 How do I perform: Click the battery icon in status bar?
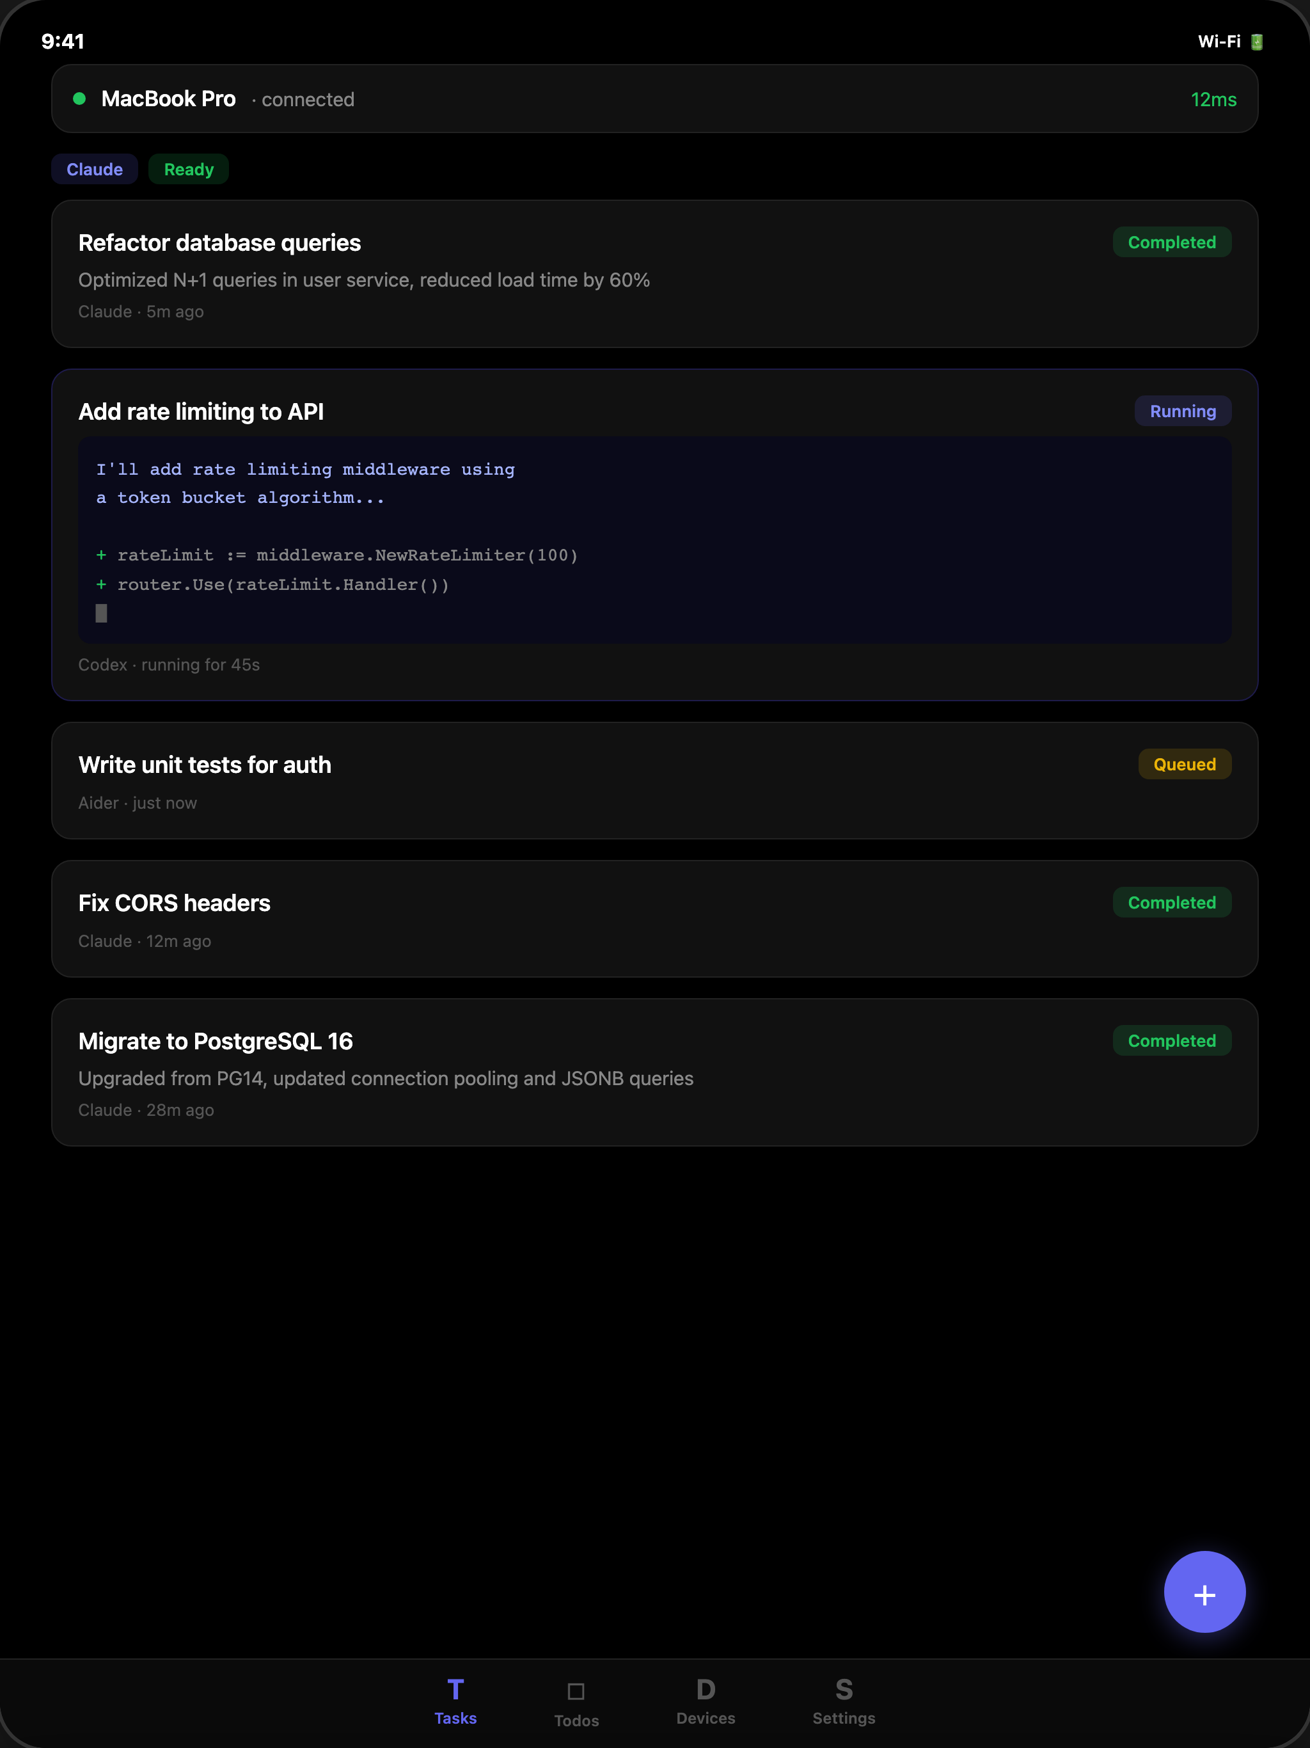pyautogui.click(x=1256, y=42)
